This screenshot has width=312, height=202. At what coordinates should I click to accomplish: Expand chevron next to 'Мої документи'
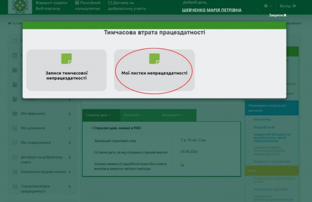click(x=70, y=128)
